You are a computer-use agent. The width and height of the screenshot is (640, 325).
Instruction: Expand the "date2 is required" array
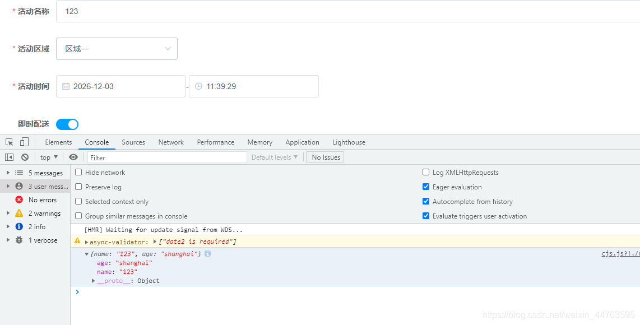coord(155,242)
